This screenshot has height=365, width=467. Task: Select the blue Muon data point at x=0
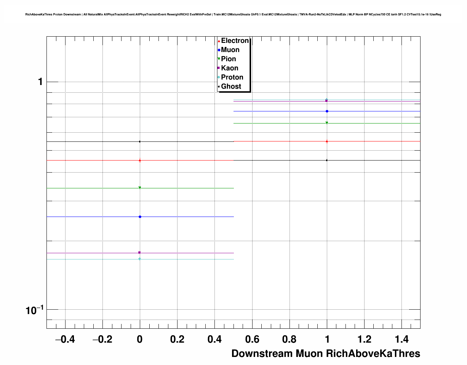(x=140, y=217)
